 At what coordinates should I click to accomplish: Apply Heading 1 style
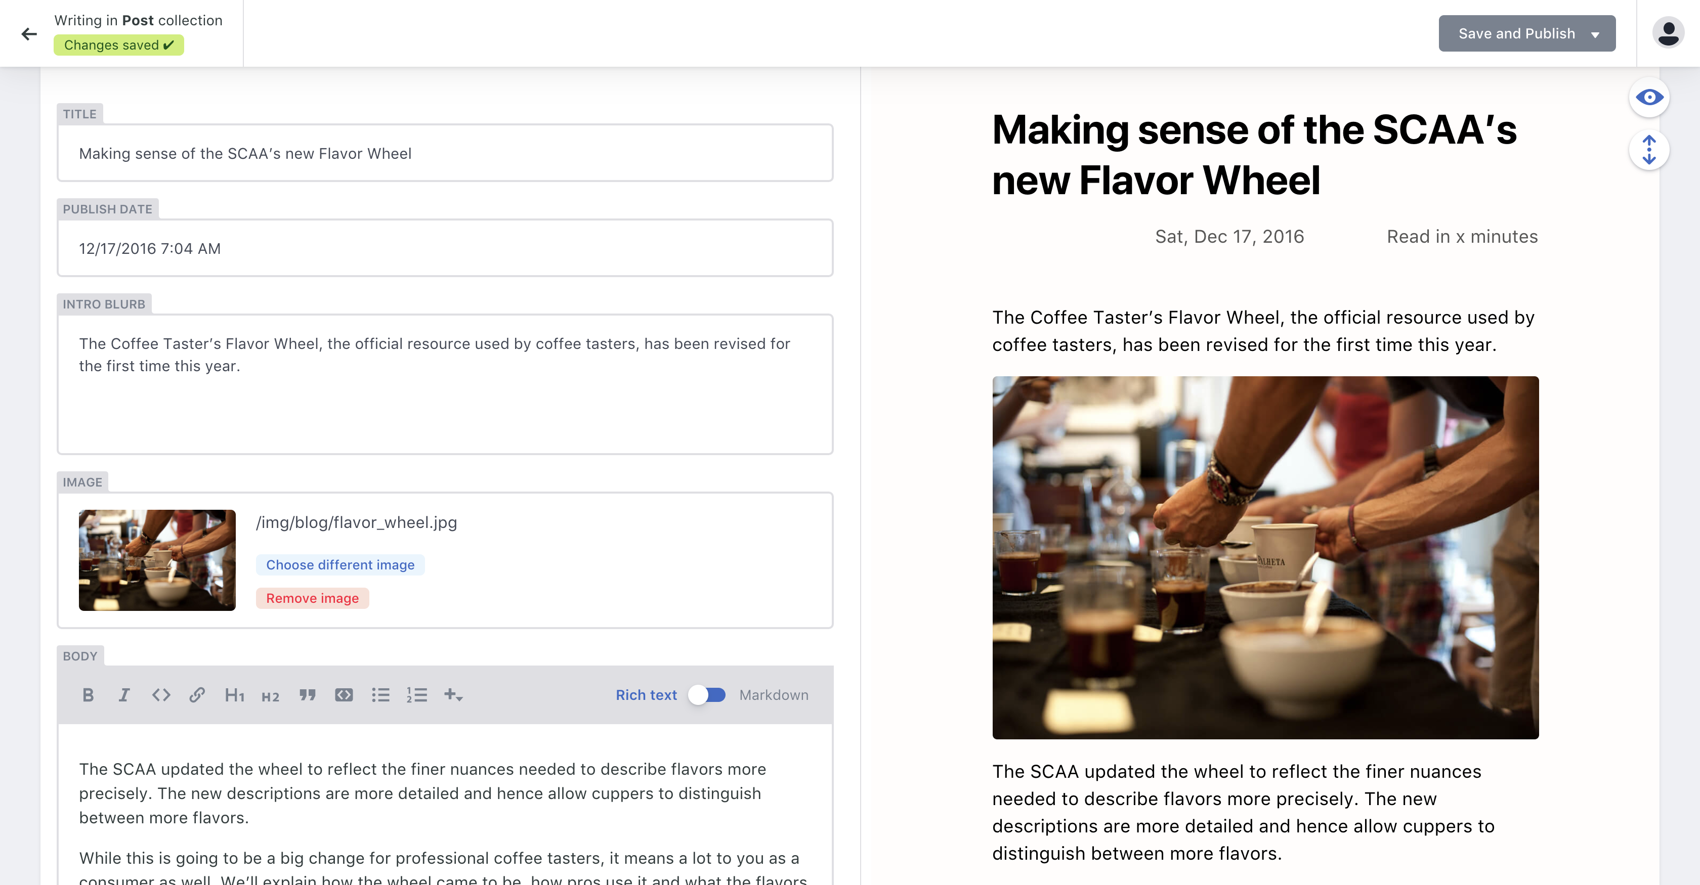[234, 694]
